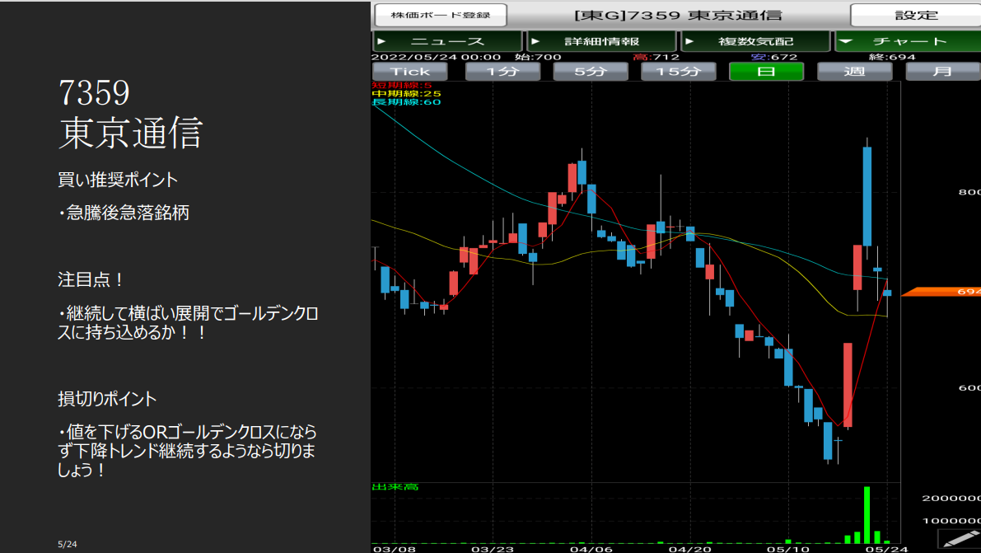Expand the 複数気配 section
The image size is (981, 553).
tap(755, 41)
